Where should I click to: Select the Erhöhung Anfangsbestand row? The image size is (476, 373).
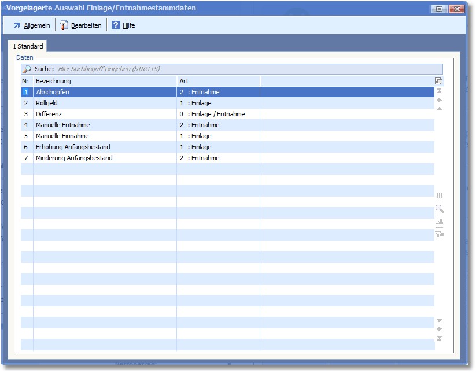coord(104,147)
